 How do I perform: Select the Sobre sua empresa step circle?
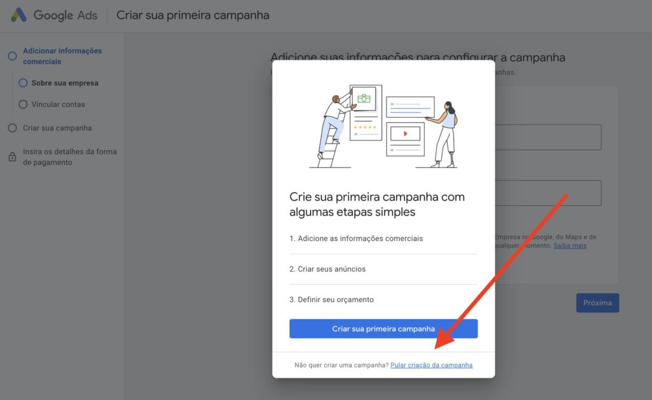click(x=23, y=83)
